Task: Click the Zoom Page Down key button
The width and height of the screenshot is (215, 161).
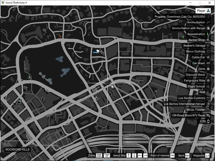Action: pos(99,155)
